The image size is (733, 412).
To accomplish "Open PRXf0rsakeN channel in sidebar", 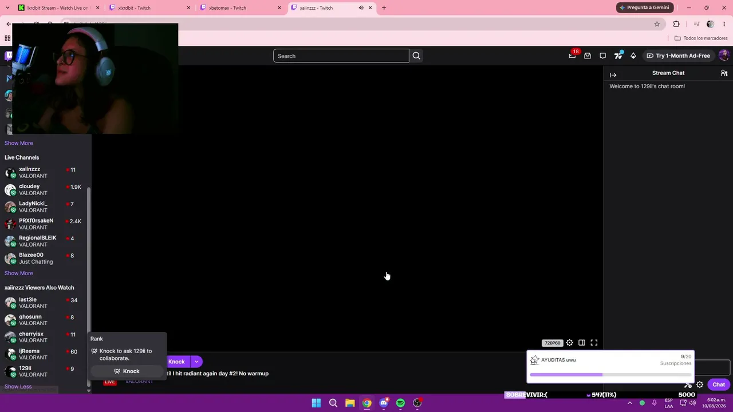I will coord(45,224).
